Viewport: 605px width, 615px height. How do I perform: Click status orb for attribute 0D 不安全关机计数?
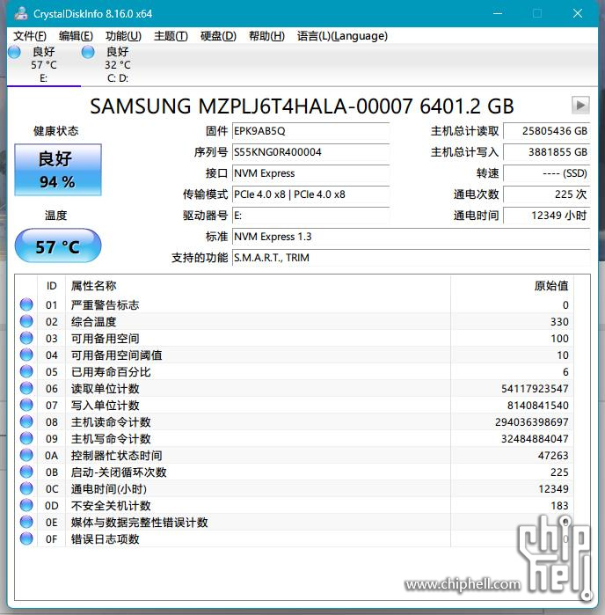(x=26, y=505)
